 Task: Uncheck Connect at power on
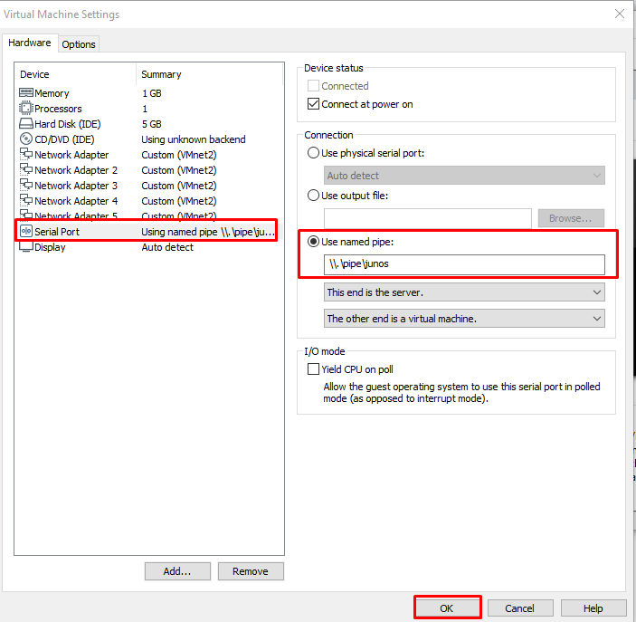tap(313, 104)
